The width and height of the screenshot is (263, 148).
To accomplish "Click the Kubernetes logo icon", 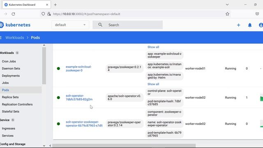I will tap(2, 25).
